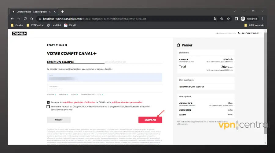Click the page vertical scrollbar

click(x=266, y=83)
